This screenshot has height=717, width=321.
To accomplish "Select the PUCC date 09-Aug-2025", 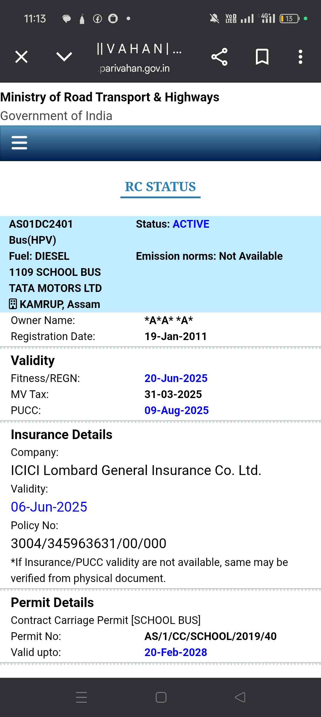I will point(177,410).
